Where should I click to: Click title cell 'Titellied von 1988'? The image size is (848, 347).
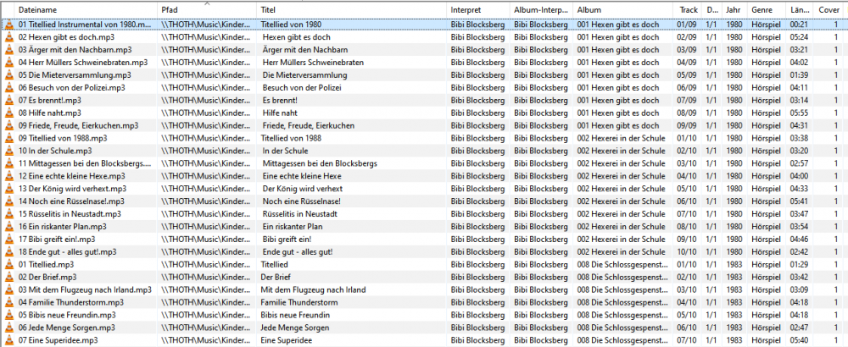click(292, 138)
